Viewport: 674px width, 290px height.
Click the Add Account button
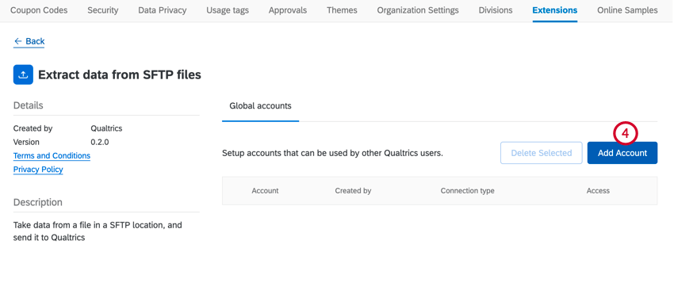[x=622, y=153]
